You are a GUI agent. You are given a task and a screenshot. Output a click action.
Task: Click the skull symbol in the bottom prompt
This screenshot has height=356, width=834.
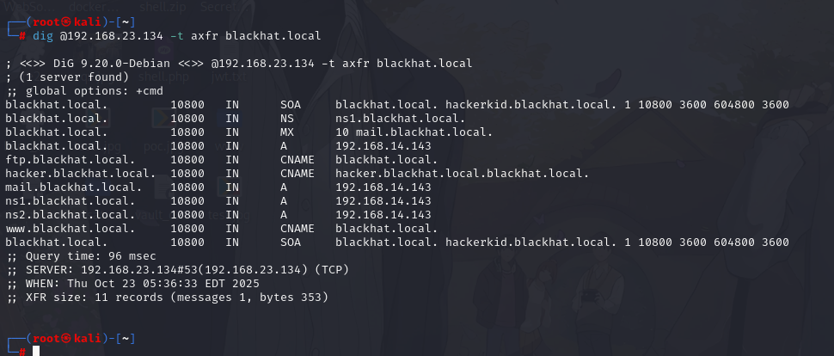66,338
